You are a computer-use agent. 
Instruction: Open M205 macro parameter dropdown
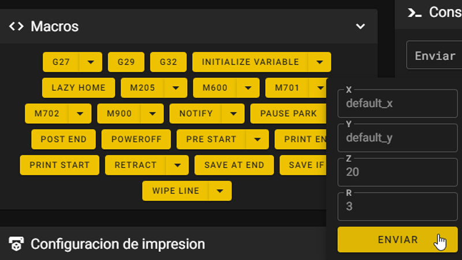176,88
